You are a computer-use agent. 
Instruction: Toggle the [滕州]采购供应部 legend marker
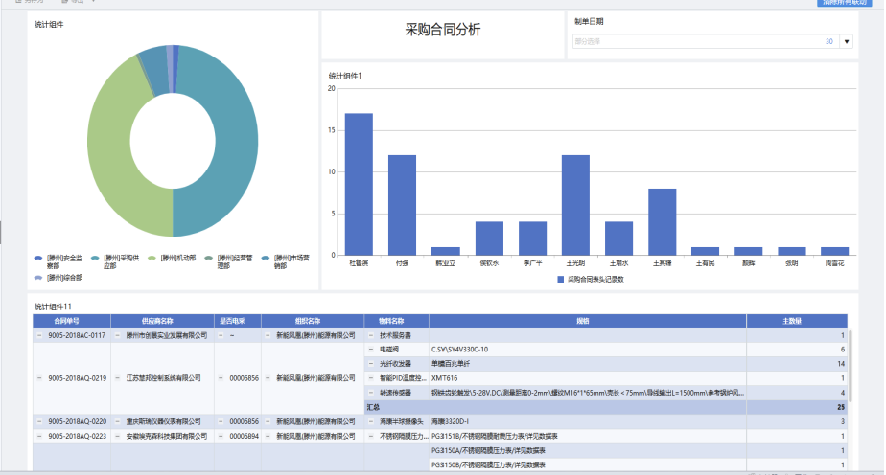pyautogui.click(x=96, y=258)
